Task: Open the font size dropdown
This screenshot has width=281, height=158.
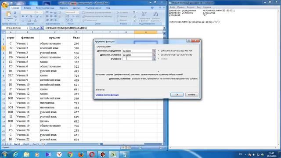Action: [42, 13]
